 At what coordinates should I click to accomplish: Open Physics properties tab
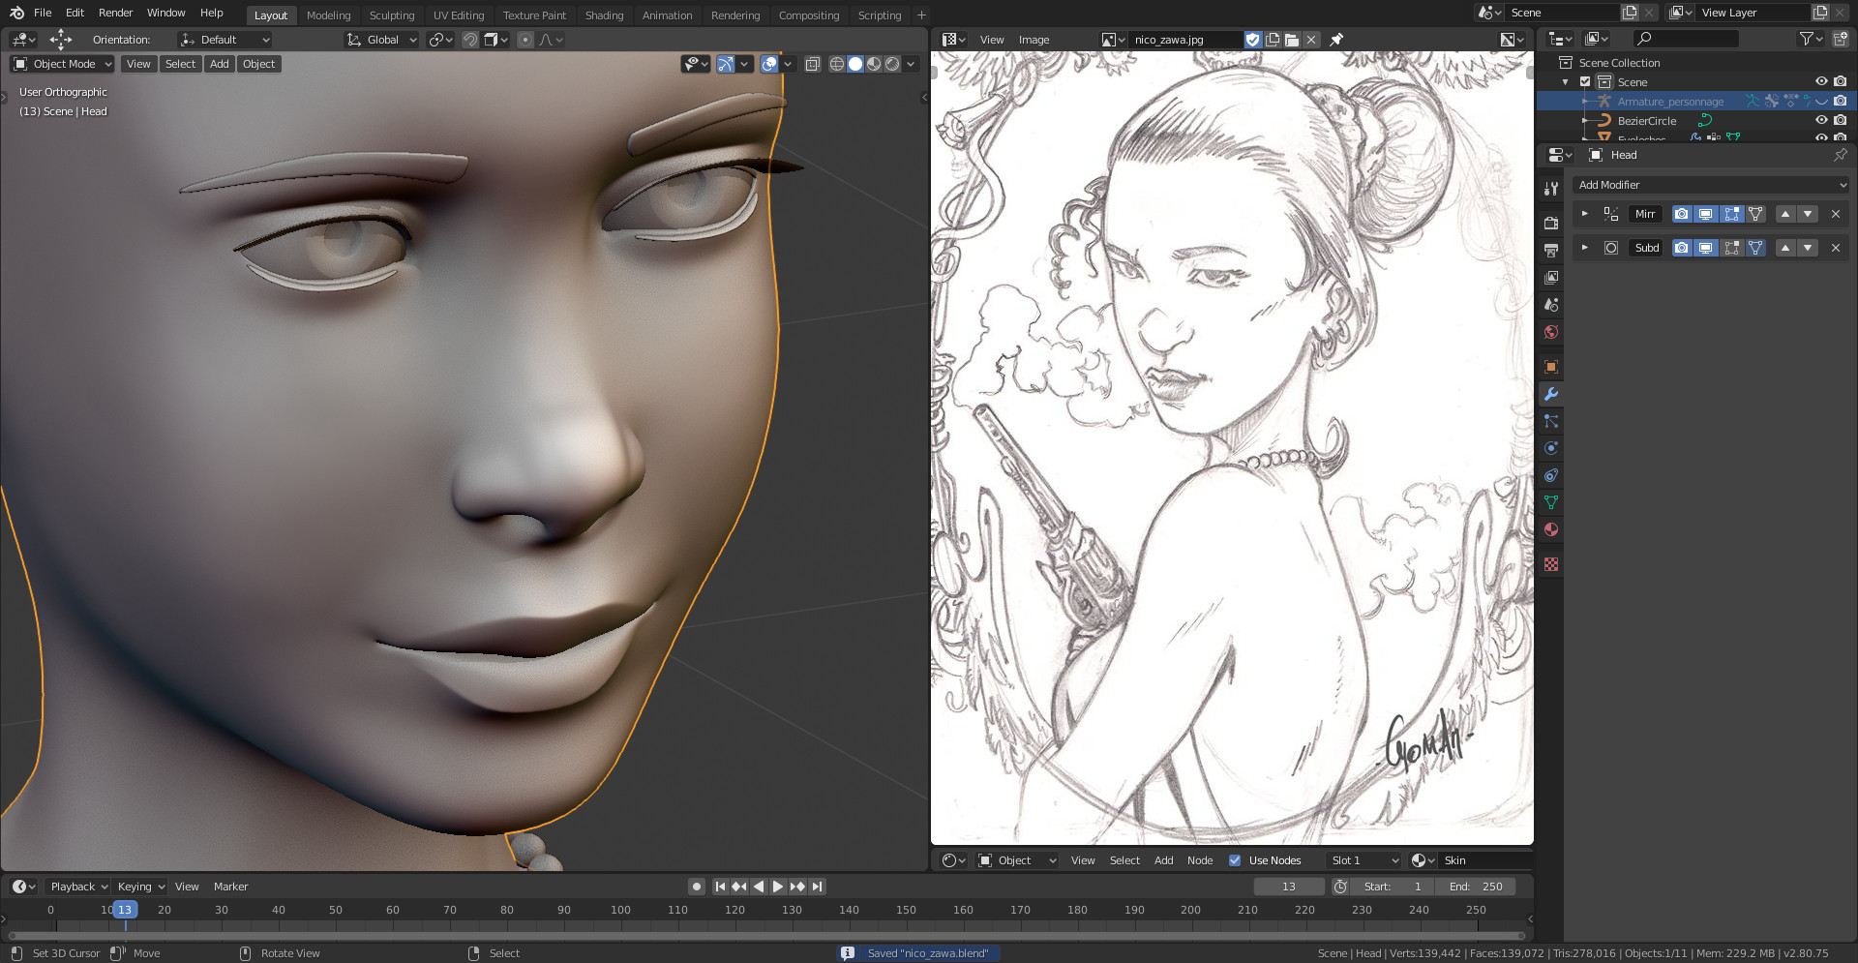(1551, 448)
